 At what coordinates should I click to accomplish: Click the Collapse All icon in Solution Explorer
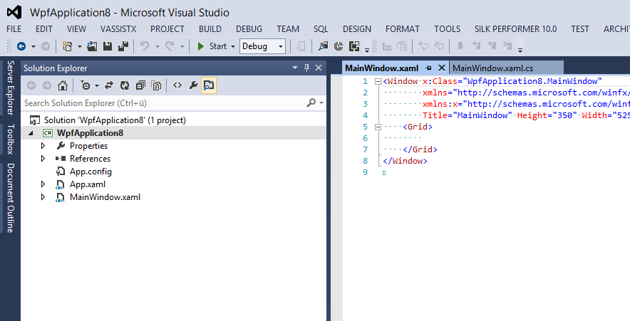coord(140,85)
